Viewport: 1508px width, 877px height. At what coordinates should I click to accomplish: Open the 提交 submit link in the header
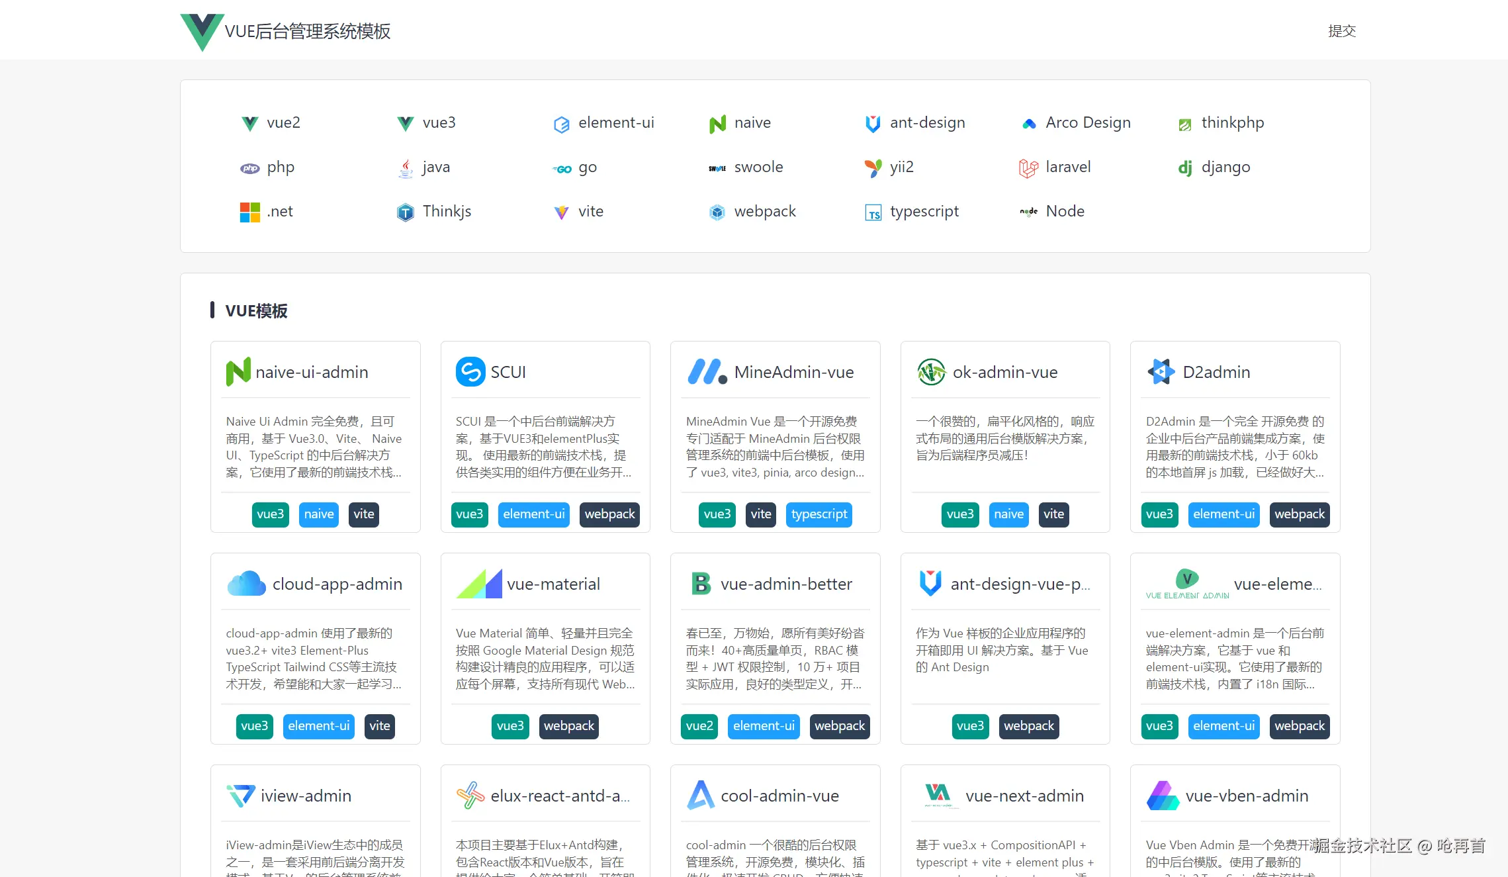coord(1341,31)
